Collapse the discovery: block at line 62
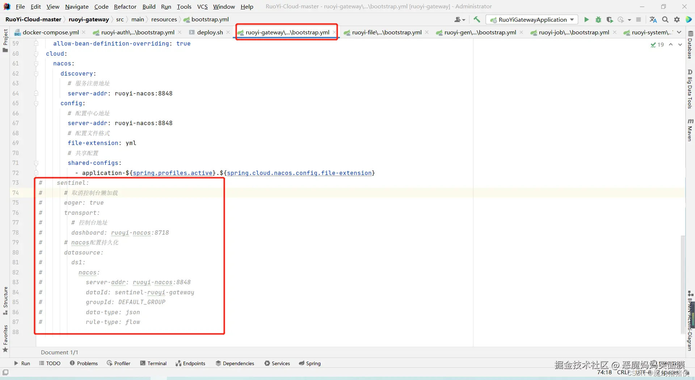The width and height of the screenshot is (695, 380). [x=36, y=73]
